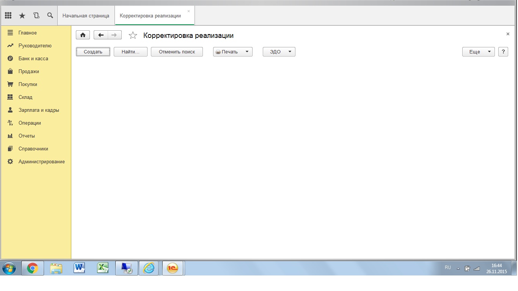Open the sections menu grid icon

coord(8,16)
